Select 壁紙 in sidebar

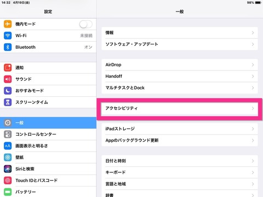tap(48, 157)
